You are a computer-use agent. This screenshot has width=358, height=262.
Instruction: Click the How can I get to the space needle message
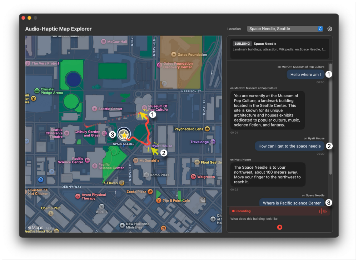click(289, 146)
